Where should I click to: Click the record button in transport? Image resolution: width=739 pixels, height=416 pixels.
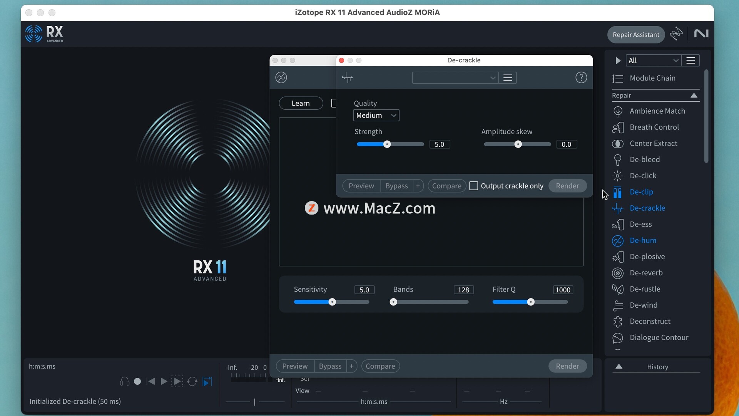137,381
